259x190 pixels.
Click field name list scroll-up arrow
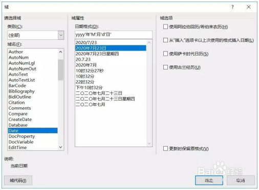60,52
